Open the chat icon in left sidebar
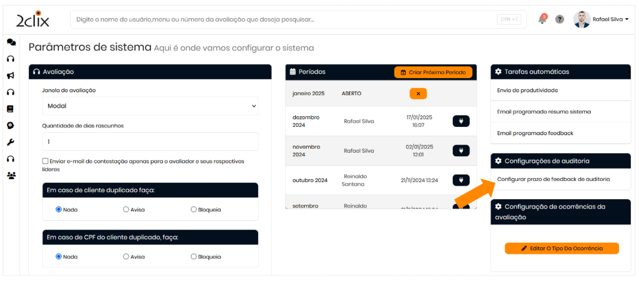 (x=11, y=42)
